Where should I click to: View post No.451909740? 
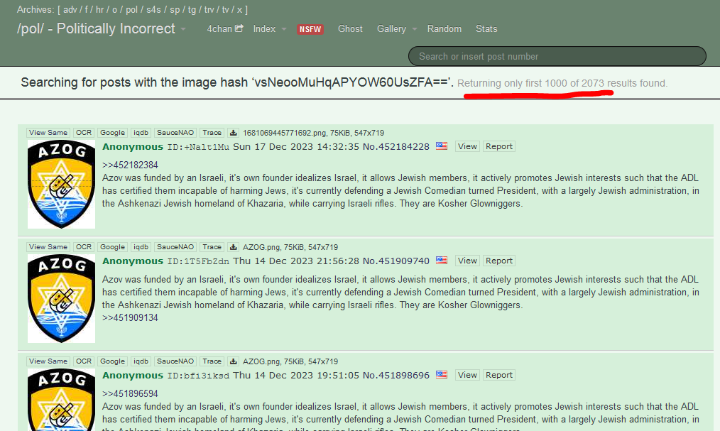[x=467, y=261]
